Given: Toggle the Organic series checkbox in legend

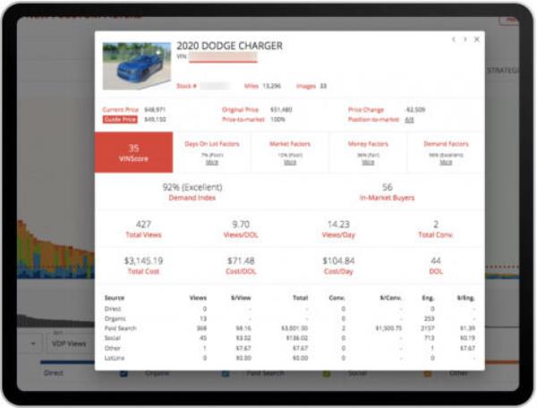Looking at the screenshot, I should point(124,373).
